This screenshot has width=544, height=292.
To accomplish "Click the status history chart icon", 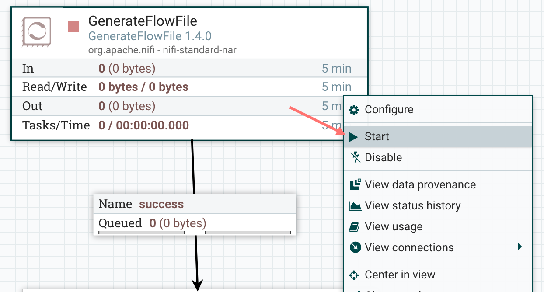I will pos(355,206).
